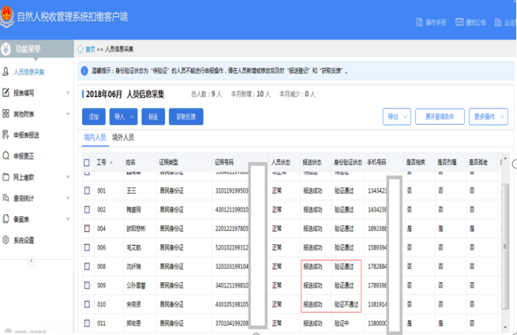Click the 系统设置 gear icon
Image resolution: width=517 pixels, height=335 pixels.
click(6, 240)
